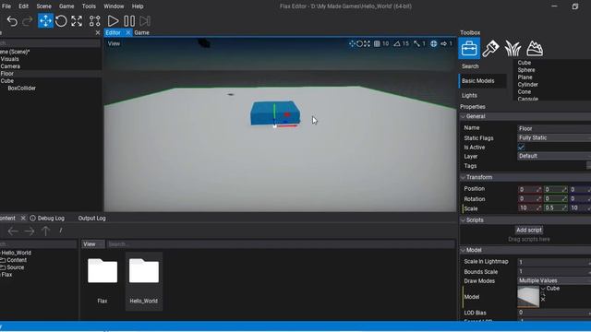Image resolution: width=591 pixels, height=332 pixels.
Task: Click the Tags add button
Action: [x=589, y=166]
